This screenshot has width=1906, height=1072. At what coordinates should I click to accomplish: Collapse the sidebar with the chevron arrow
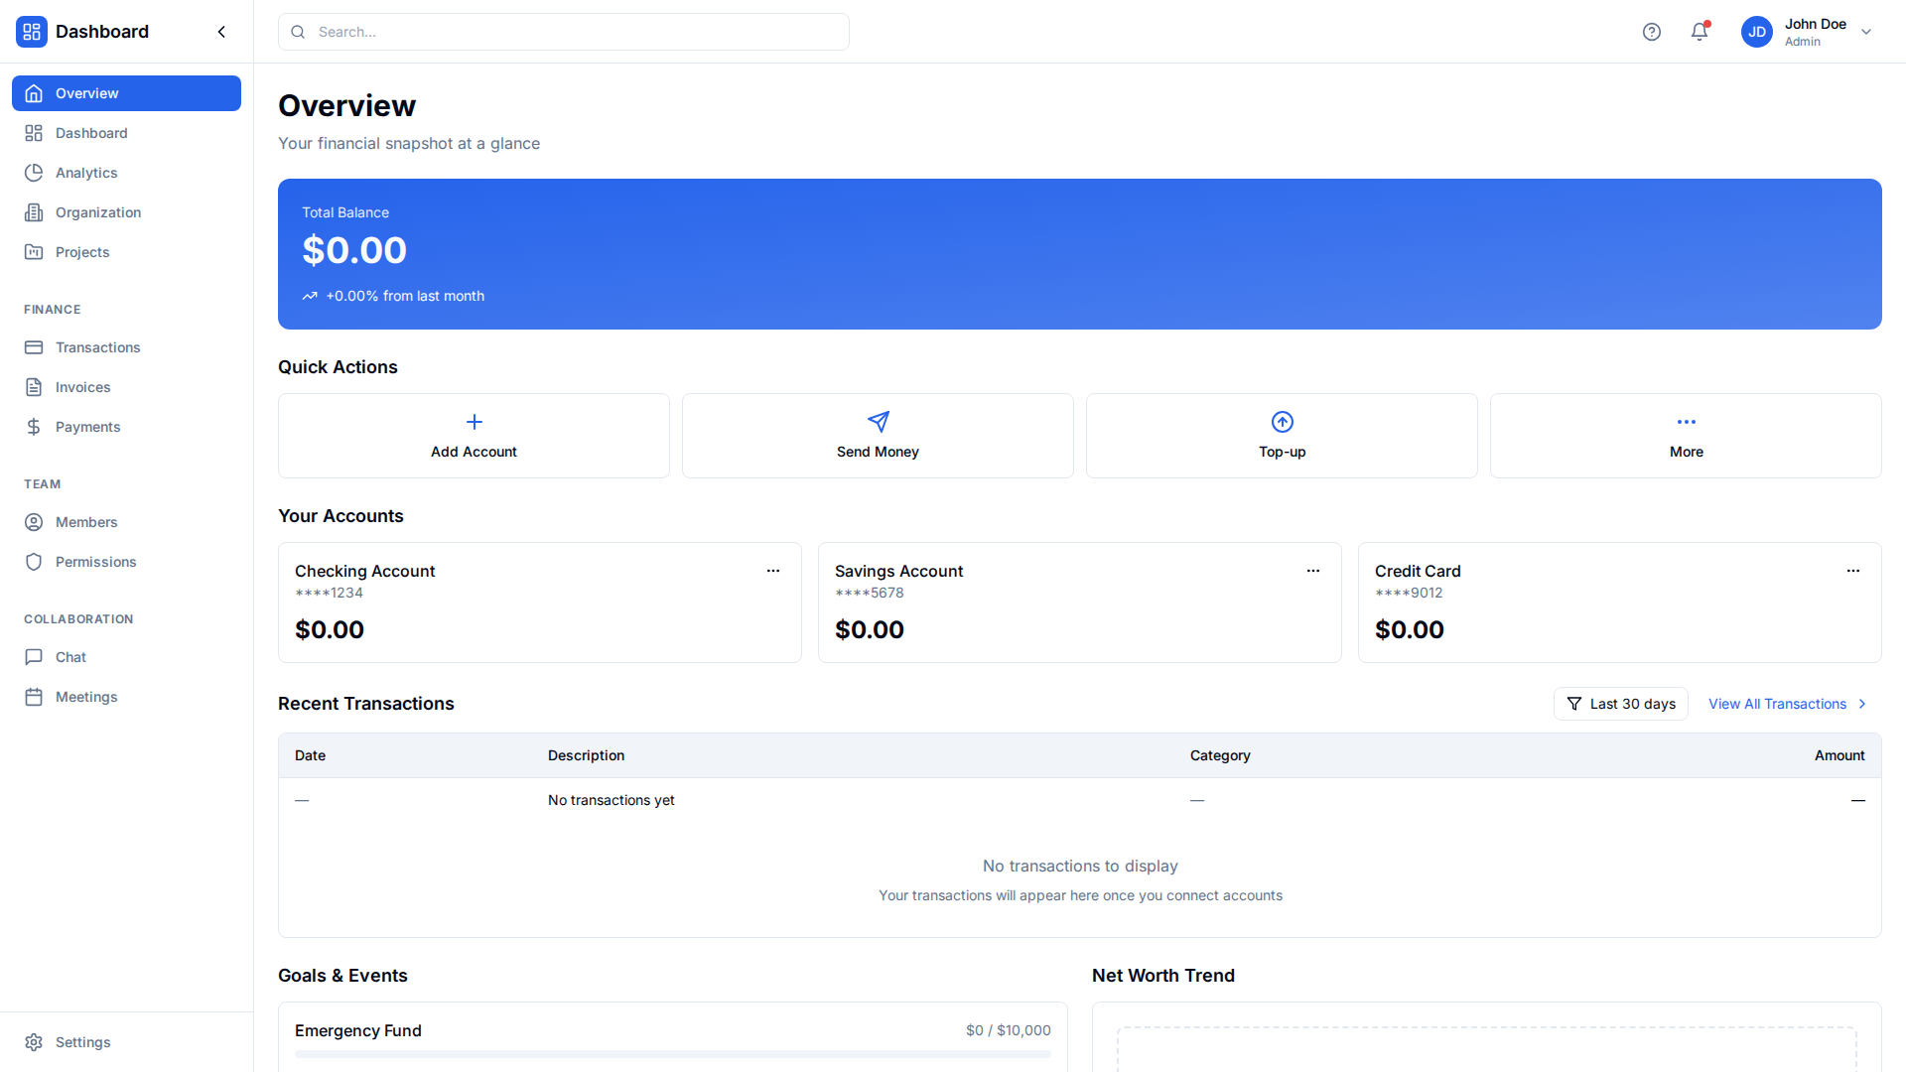pyautogui.click(x=221, y=31)
